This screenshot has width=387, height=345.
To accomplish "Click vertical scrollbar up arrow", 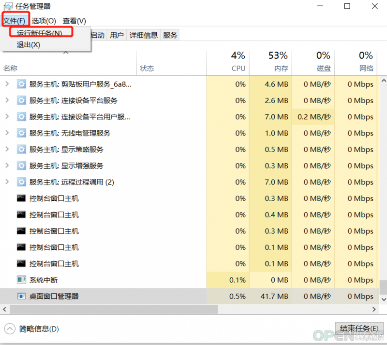I will click(x=384, y=81).
